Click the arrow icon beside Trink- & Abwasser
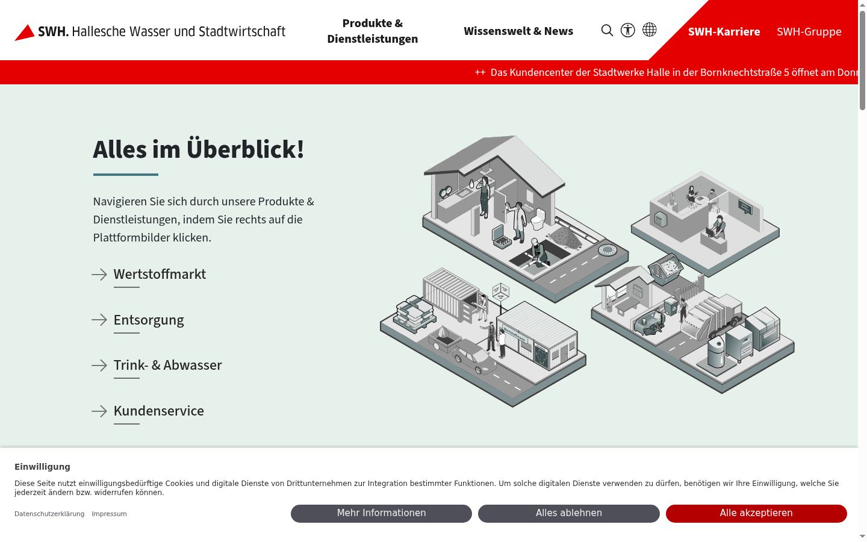Screen dimensions: 867x542 99,366
